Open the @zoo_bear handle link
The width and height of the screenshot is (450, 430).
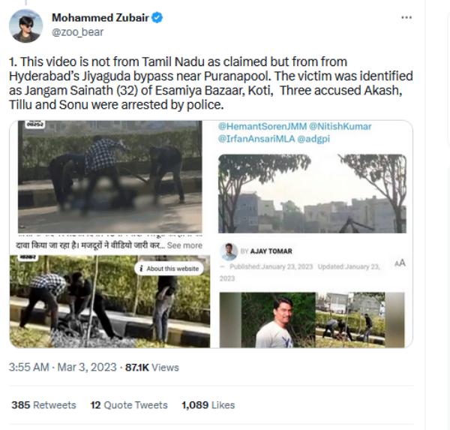77,32
